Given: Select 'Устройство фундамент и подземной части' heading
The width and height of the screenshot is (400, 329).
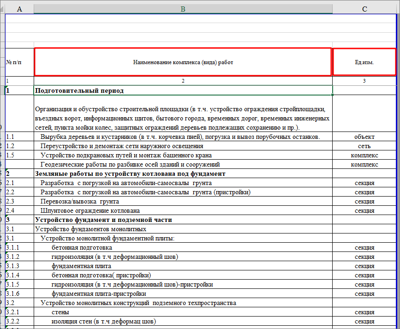Looking at the screenshot, I should point(104,220).
